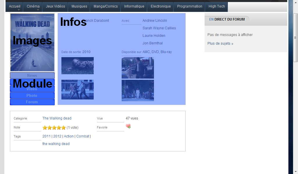Go to the Musiques section
The image size is (298, 174).
point(79,6)
